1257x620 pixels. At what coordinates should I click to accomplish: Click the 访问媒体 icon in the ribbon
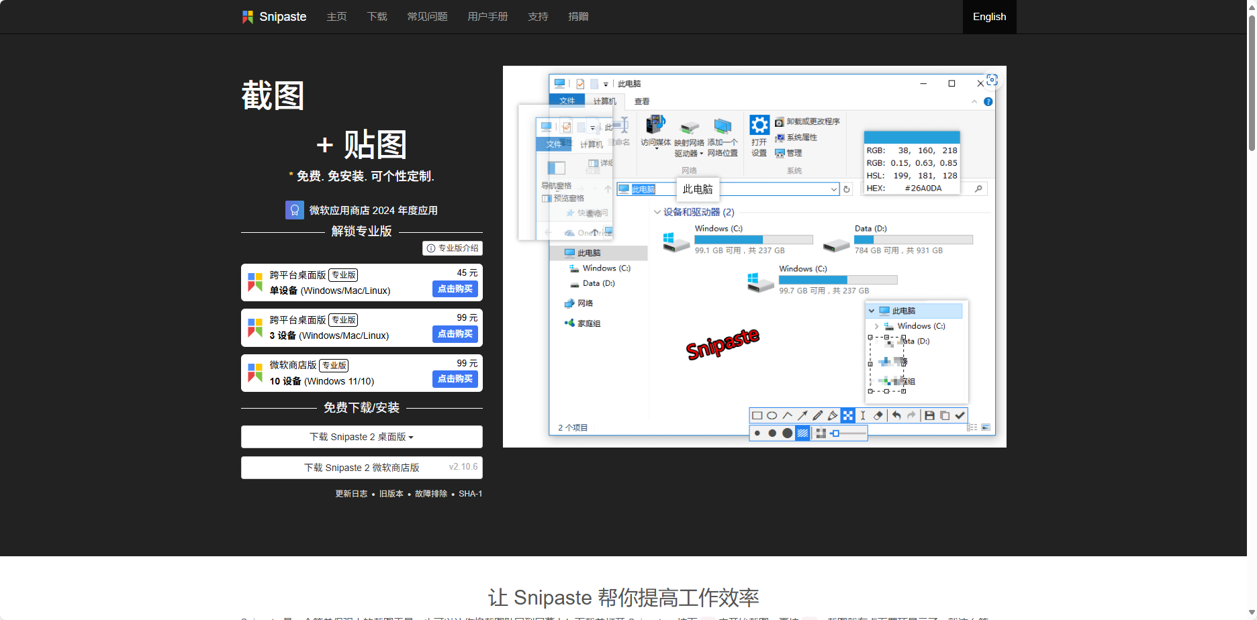pos(655,125)
